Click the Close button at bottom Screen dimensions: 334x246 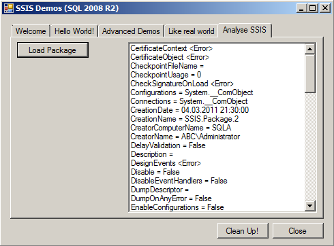tap(298, 231)
